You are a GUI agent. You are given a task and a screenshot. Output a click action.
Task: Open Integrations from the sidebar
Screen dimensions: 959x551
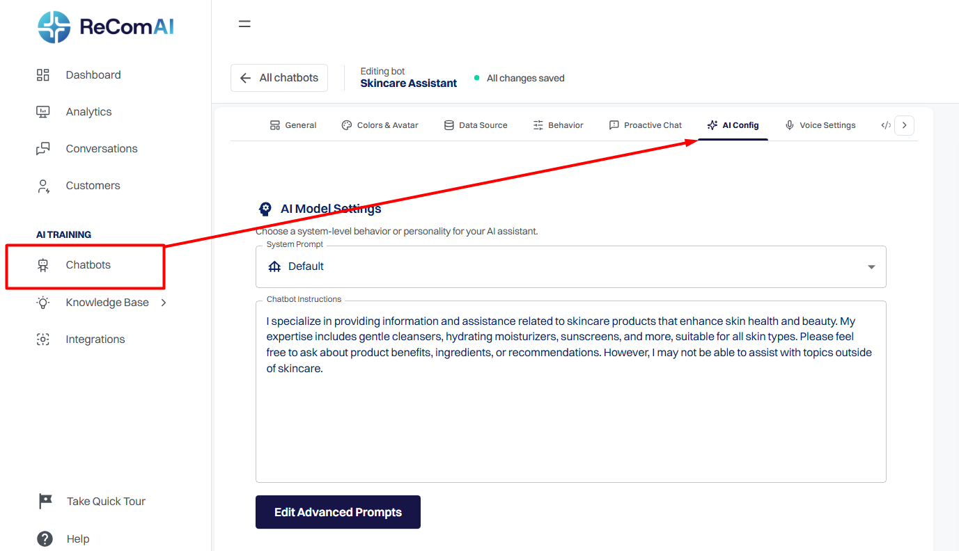pyautogui.click(x=95, y=340)
